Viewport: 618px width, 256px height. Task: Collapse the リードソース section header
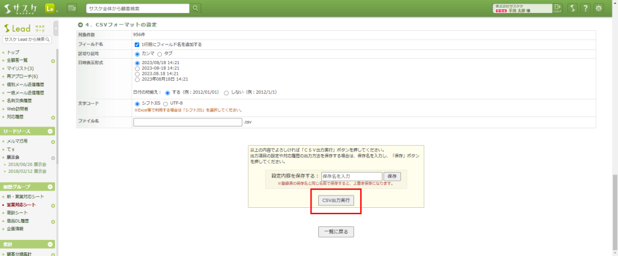coord(50,131)
